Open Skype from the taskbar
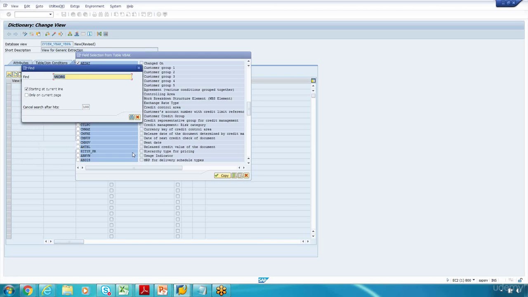Image resolution: width=528 pixels, height=297 pixels. [x=106, y=291]
